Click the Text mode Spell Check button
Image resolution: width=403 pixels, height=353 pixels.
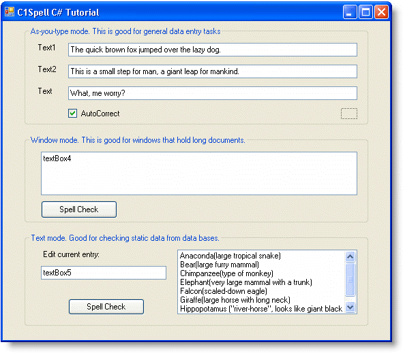[x=106, y=307]
